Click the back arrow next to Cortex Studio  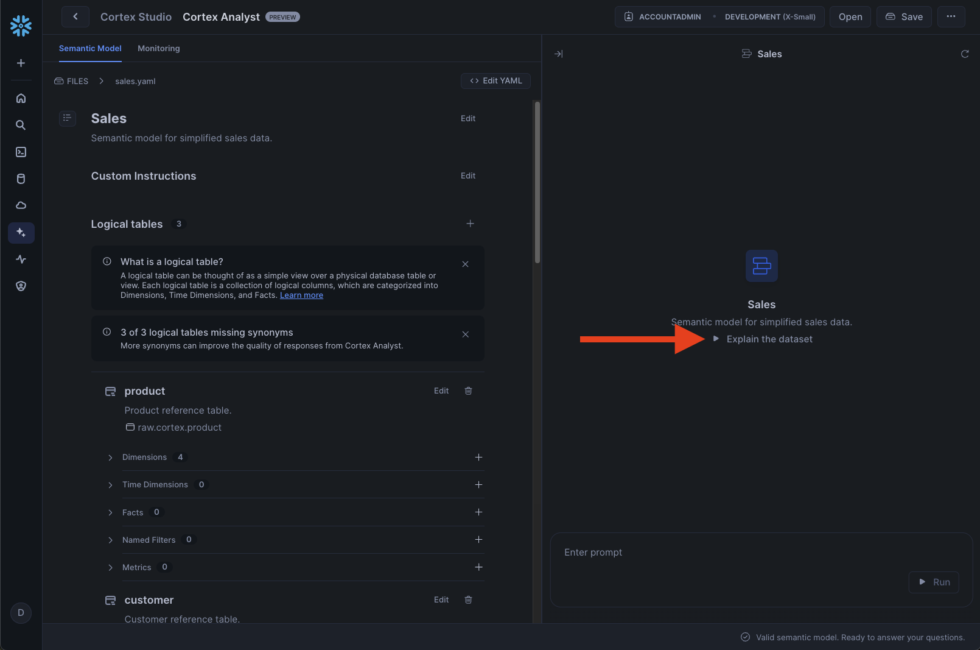tap(75, 16)
